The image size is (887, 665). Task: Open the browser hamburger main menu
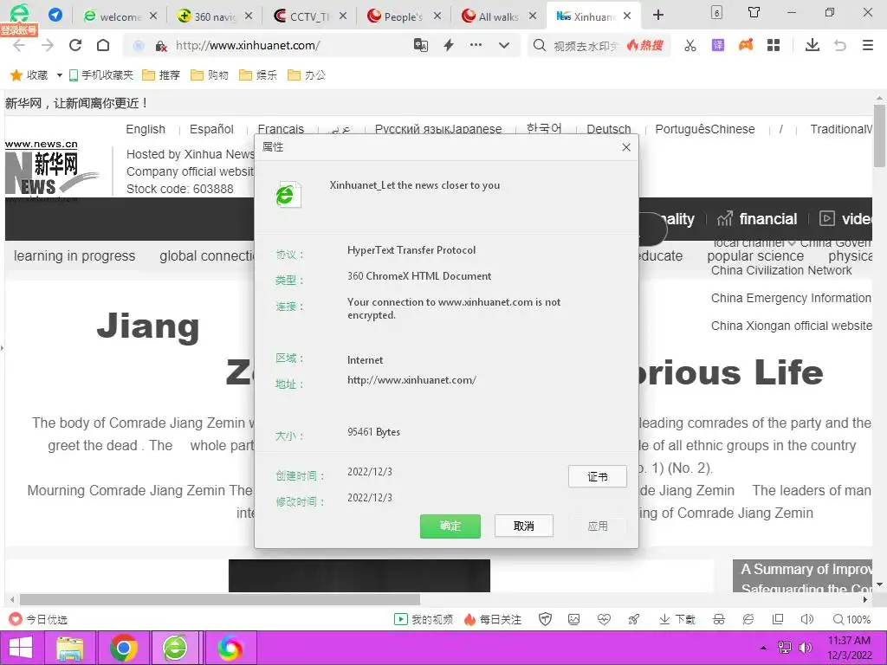[x=868, y=45]
